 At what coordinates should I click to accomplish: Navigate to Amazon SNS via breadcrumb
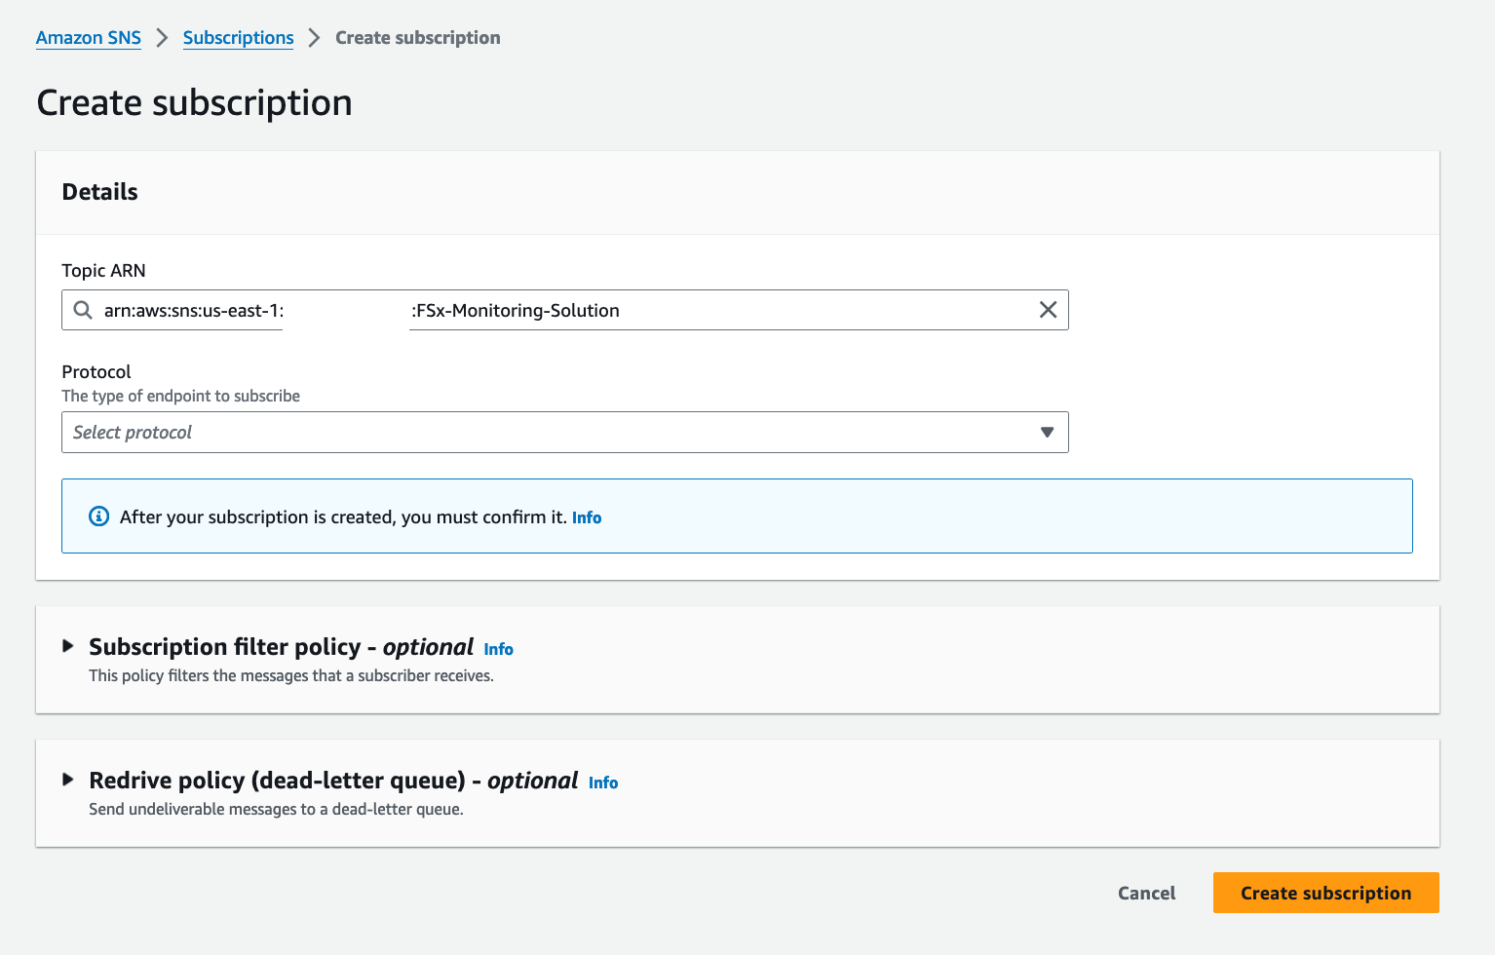(x=88, y=37)
